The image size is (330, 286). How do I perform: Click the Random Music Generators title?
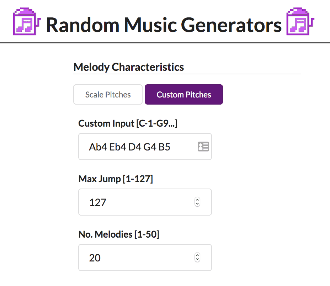164,25
